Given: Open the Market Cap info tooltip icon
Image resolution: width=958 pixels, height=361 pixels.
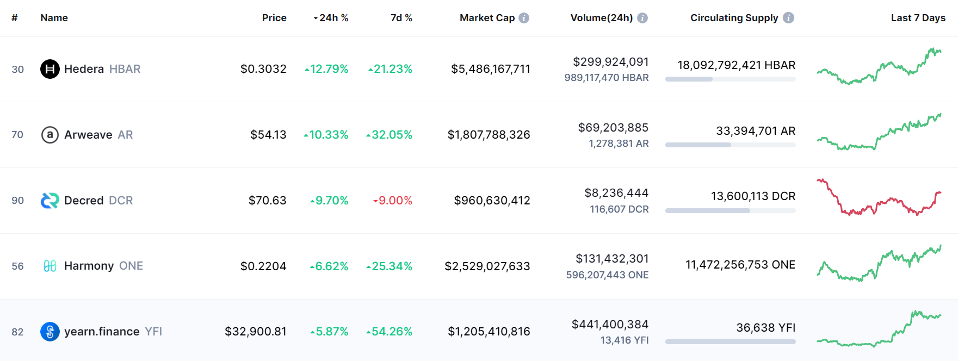Looking at the screenshot, I should coord(523,17).
